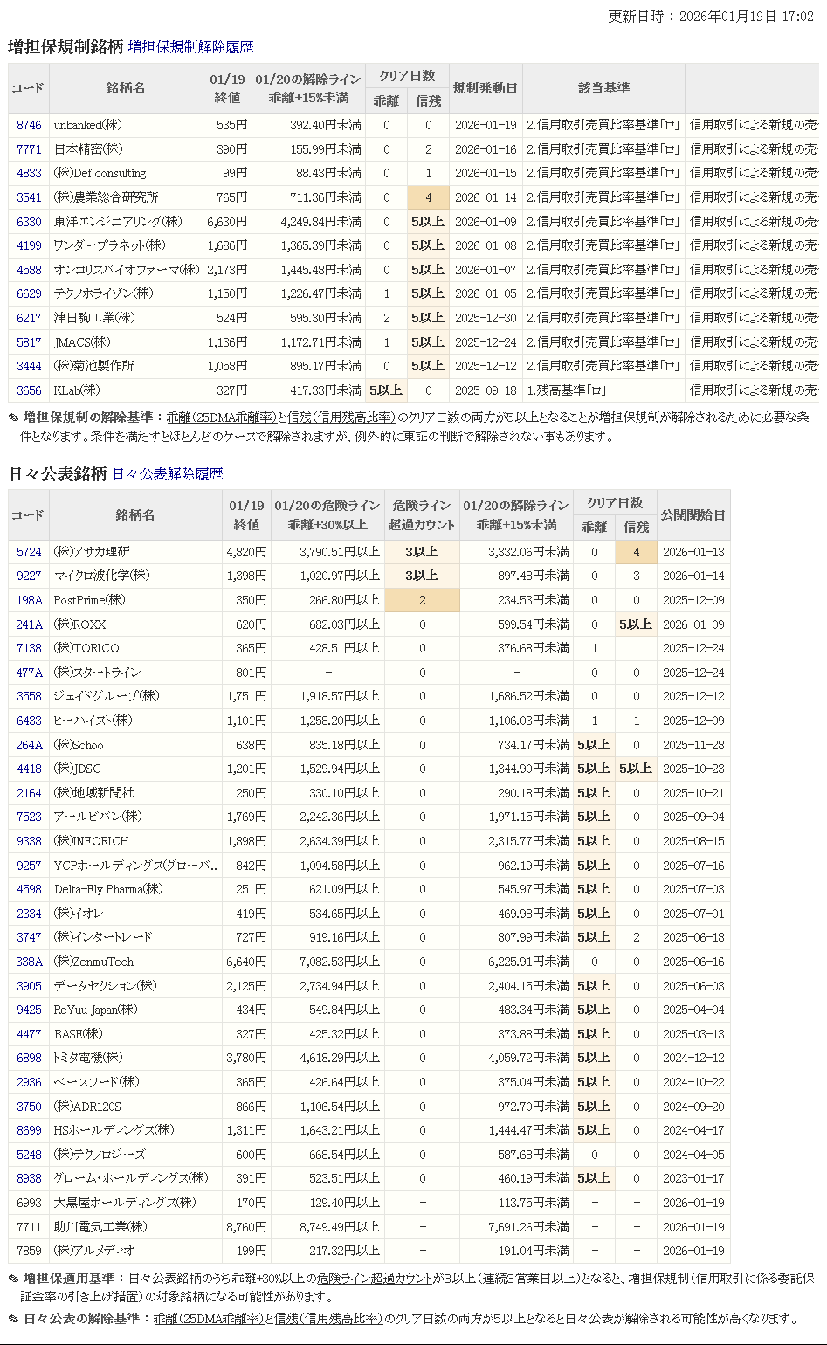The image size is (827, 1345).
Task: Click code 198A PostPrime link
Action: 29,600
